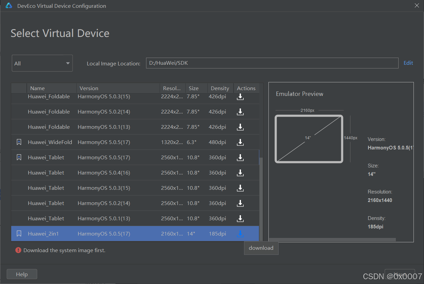Click the 2160x1... resolution cell in the table

(172, 234)
